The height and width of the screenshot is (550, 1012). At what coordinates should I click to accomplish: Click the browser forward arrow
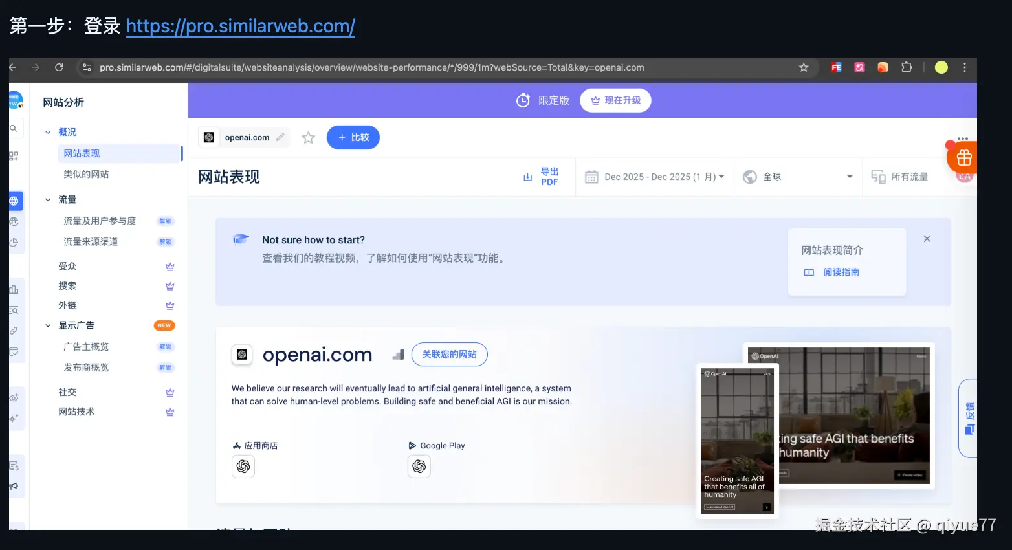[36, 67]
